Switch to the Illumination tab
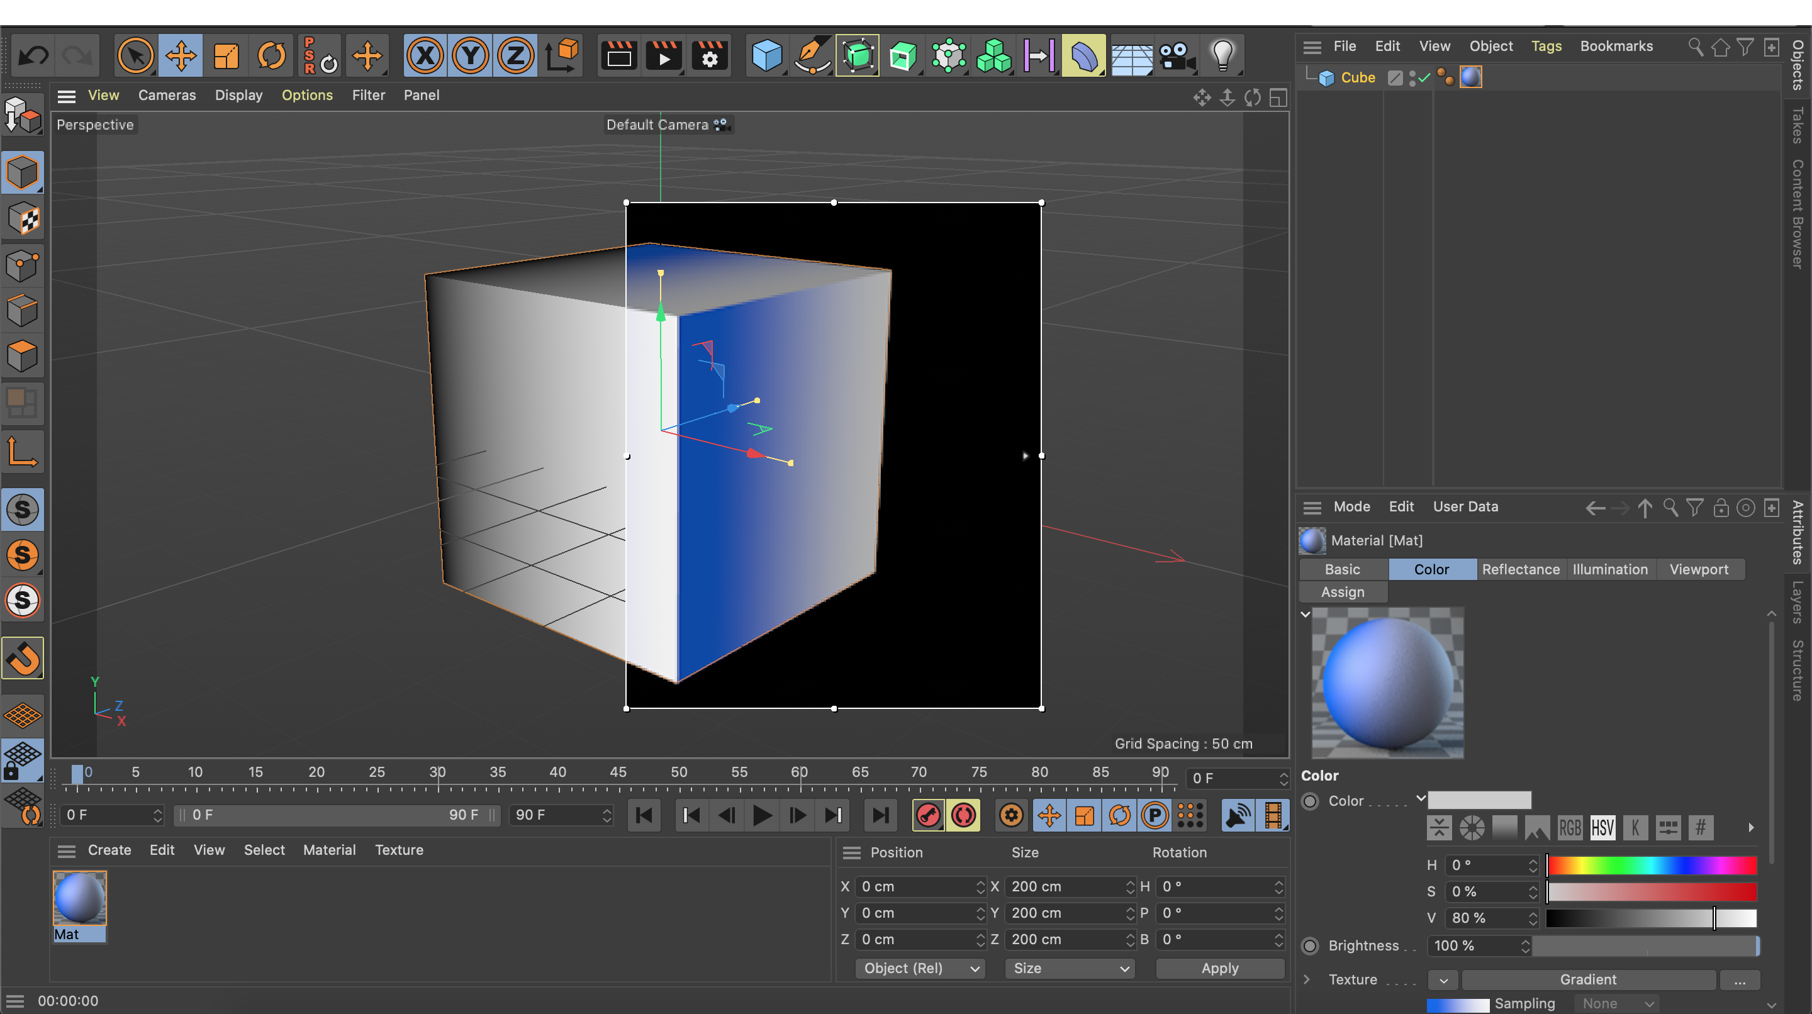The image size is (1812, 1014). (x=1609, y=569)
